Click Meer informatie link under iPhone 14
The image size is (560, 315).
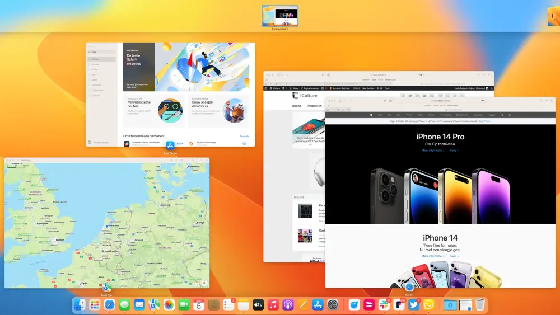(x=432, y=256)
